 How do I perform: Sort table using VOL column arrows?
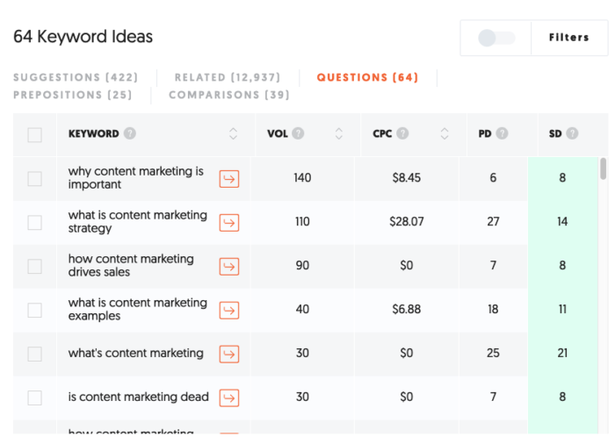tap(339, 133)
